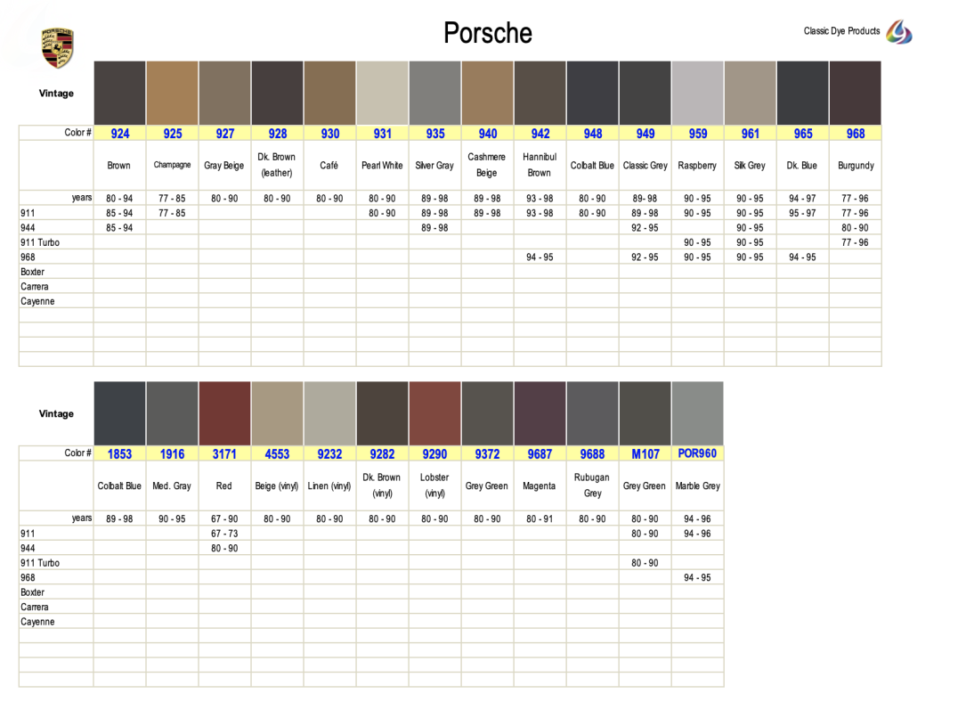Click the Classic Grey color name

(x=645, y=166)
